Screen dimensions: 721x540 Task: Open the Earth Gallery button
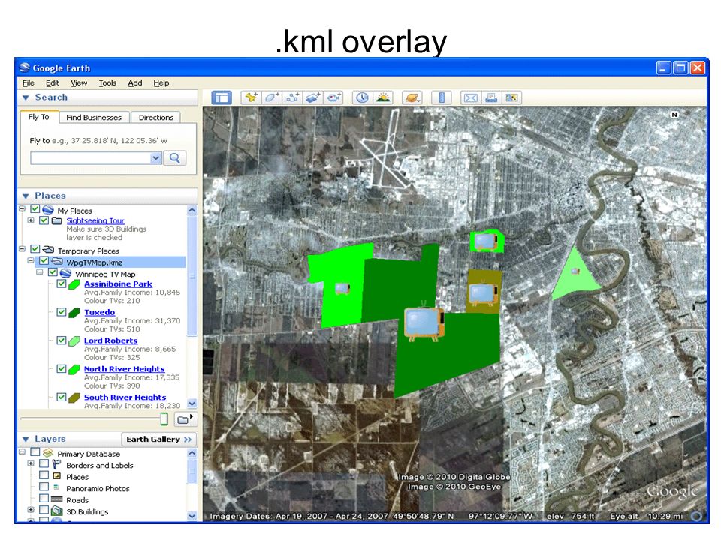[x=159, y=439]
